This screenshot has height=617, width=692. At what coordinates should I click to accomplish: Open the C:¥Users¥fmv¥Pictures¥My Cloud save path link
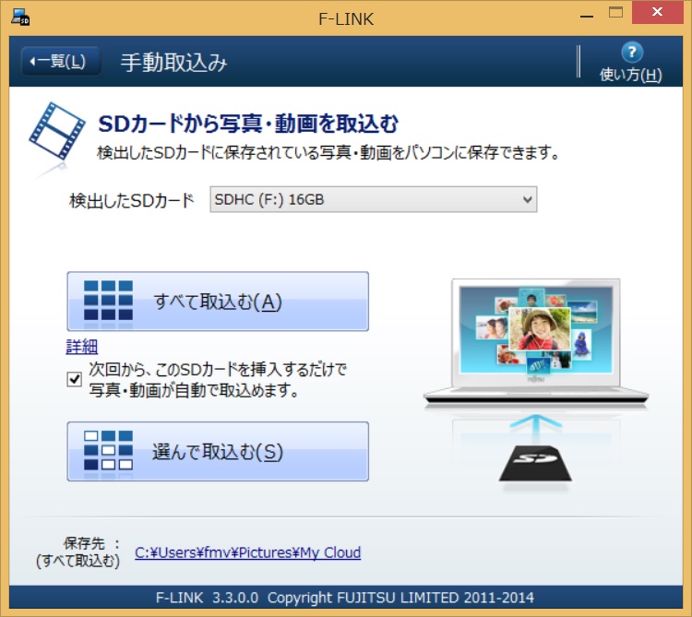(247, 552)
